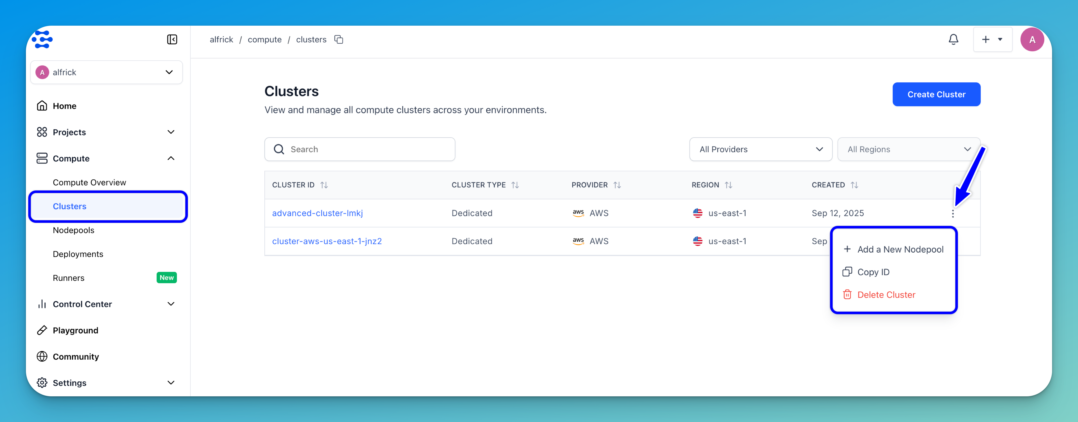Open the plus create-new dropdown

pyautogui.click(x=992, y=39)
